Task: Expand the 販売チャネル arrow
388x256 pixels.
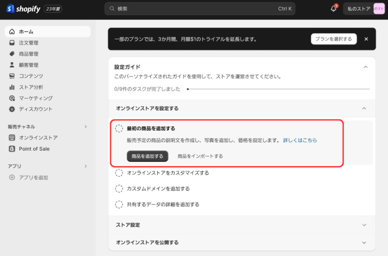Action: (x=86, y=127)
